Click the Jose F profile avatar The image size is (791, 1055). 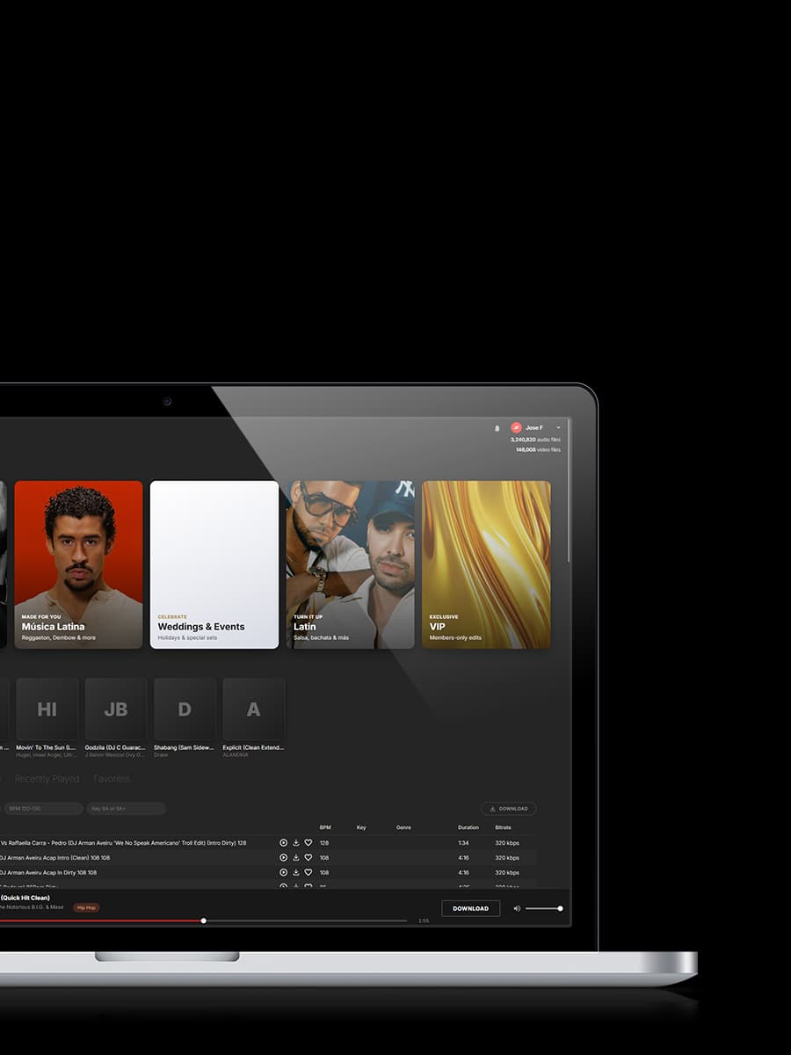coord(516,427)
